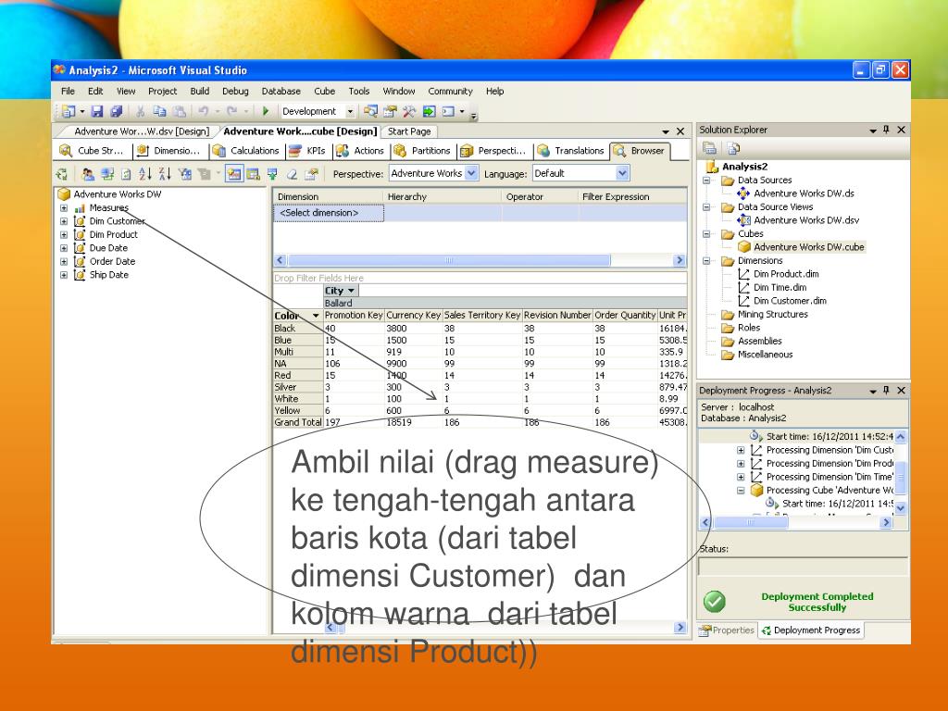Viewport: 948px width, 711px height.
Task: Open Adventure Works DW.cube in Solution Explorer
Action: coord(808,247)
